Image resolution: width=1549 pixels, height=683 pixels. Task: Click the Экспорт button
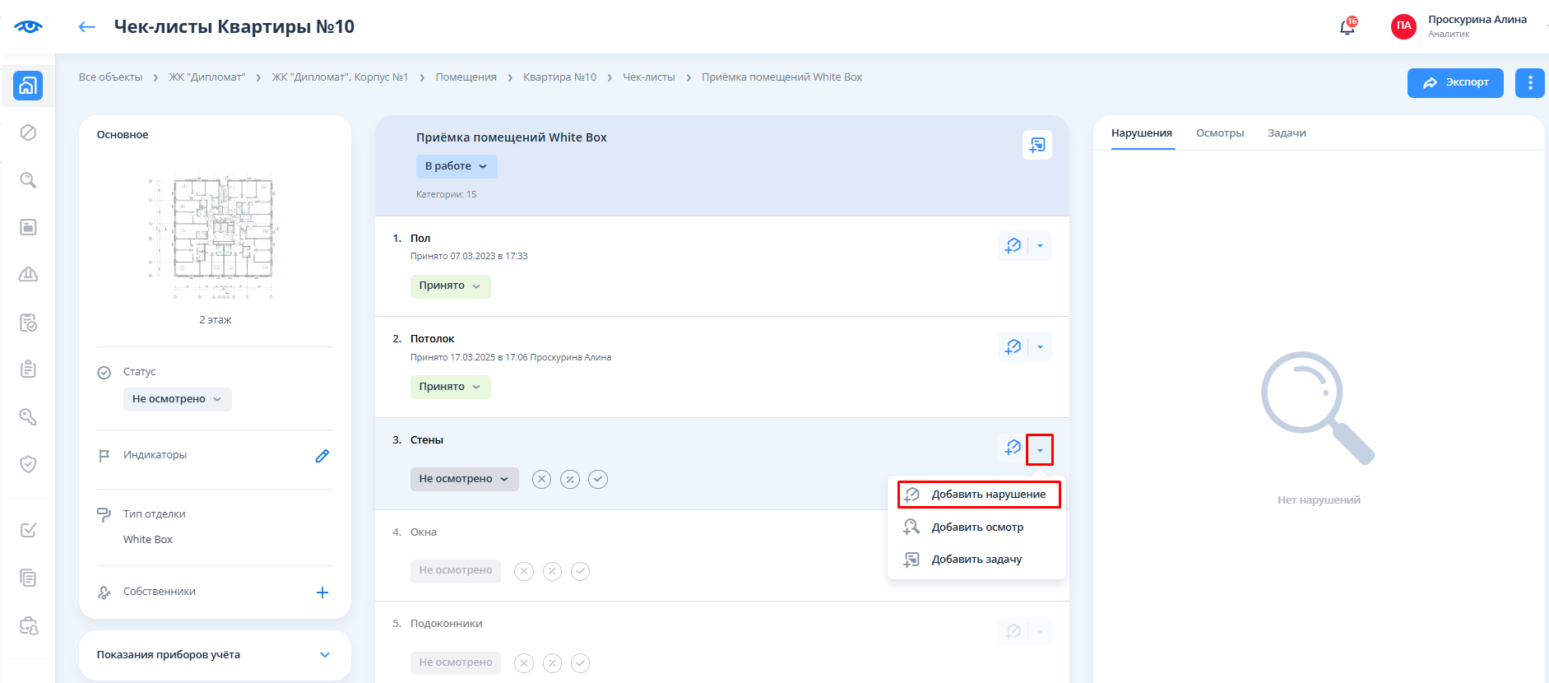[1454, 82]
